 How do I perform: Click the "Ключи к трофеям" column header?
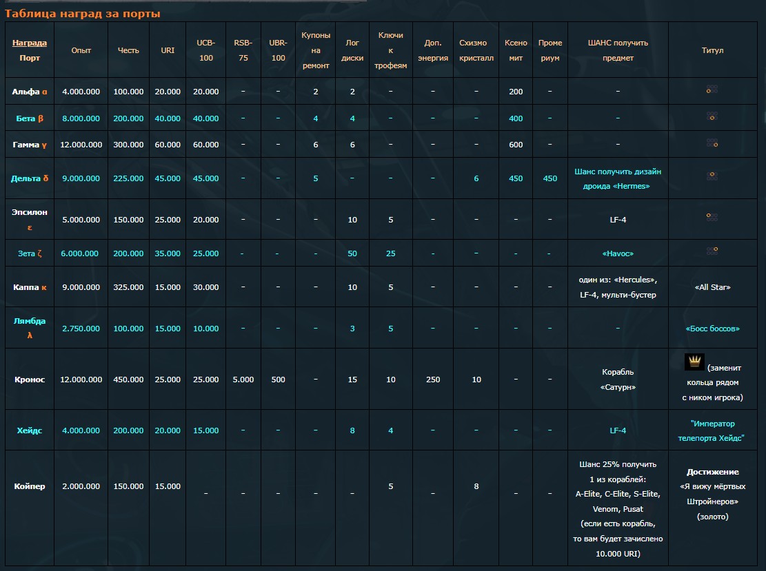coord(391,50)
